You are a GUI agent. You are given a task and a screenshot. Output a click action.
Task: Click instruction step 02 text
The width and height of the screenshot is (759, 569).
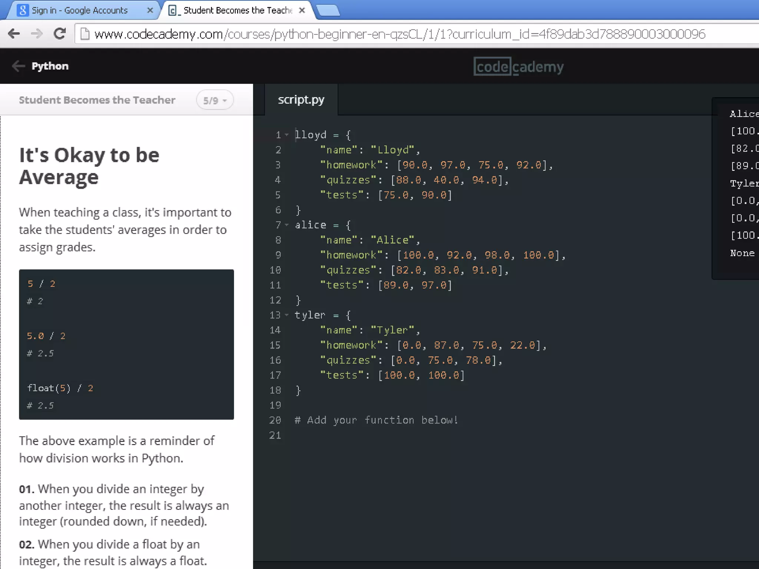coord(113,552)
